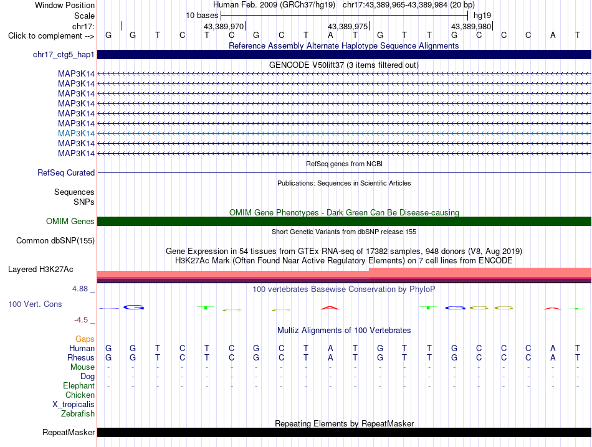Click the 'Dog' alignment row label
592x447 pixels.
tap(87, 377)
